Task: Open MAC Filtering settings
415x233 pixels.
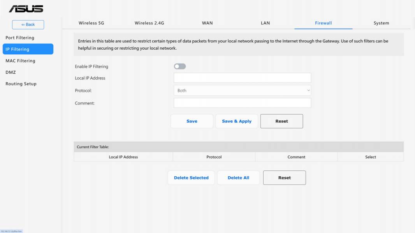Action: point(20,61)
